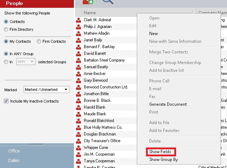Click the add new contact icon

click(x=88, y=2)
